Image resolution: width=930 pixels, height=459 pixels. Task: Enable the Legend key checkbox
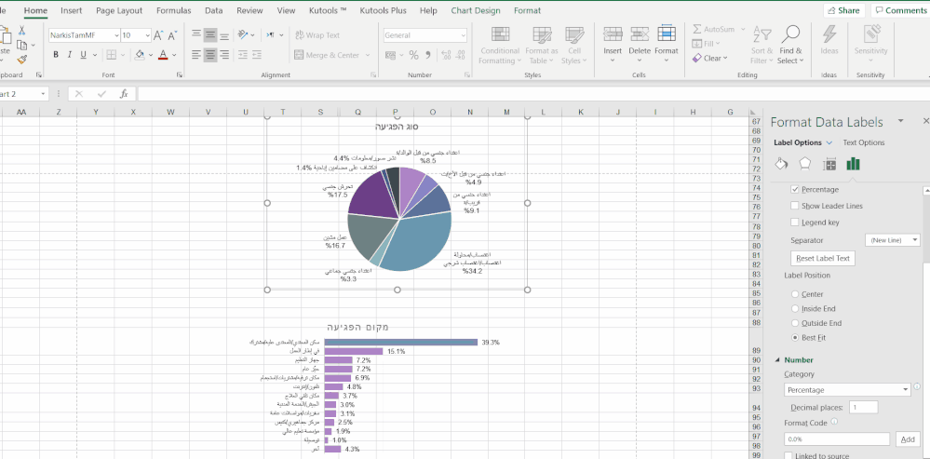[x=795, y=223]
